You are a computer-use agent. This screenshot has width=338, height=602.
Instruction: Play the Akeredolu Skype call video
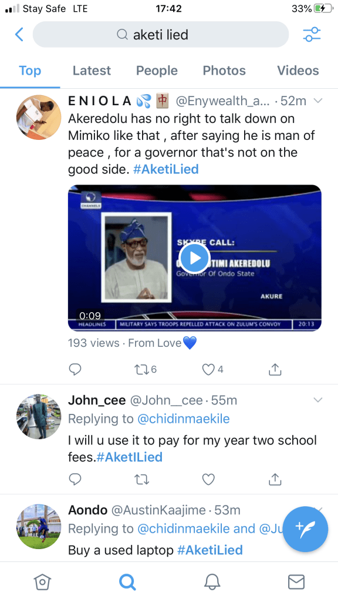[195, 258]
